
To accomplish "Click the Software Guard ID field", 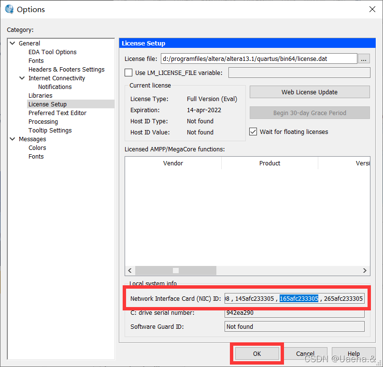I will [x=294, y=326].
